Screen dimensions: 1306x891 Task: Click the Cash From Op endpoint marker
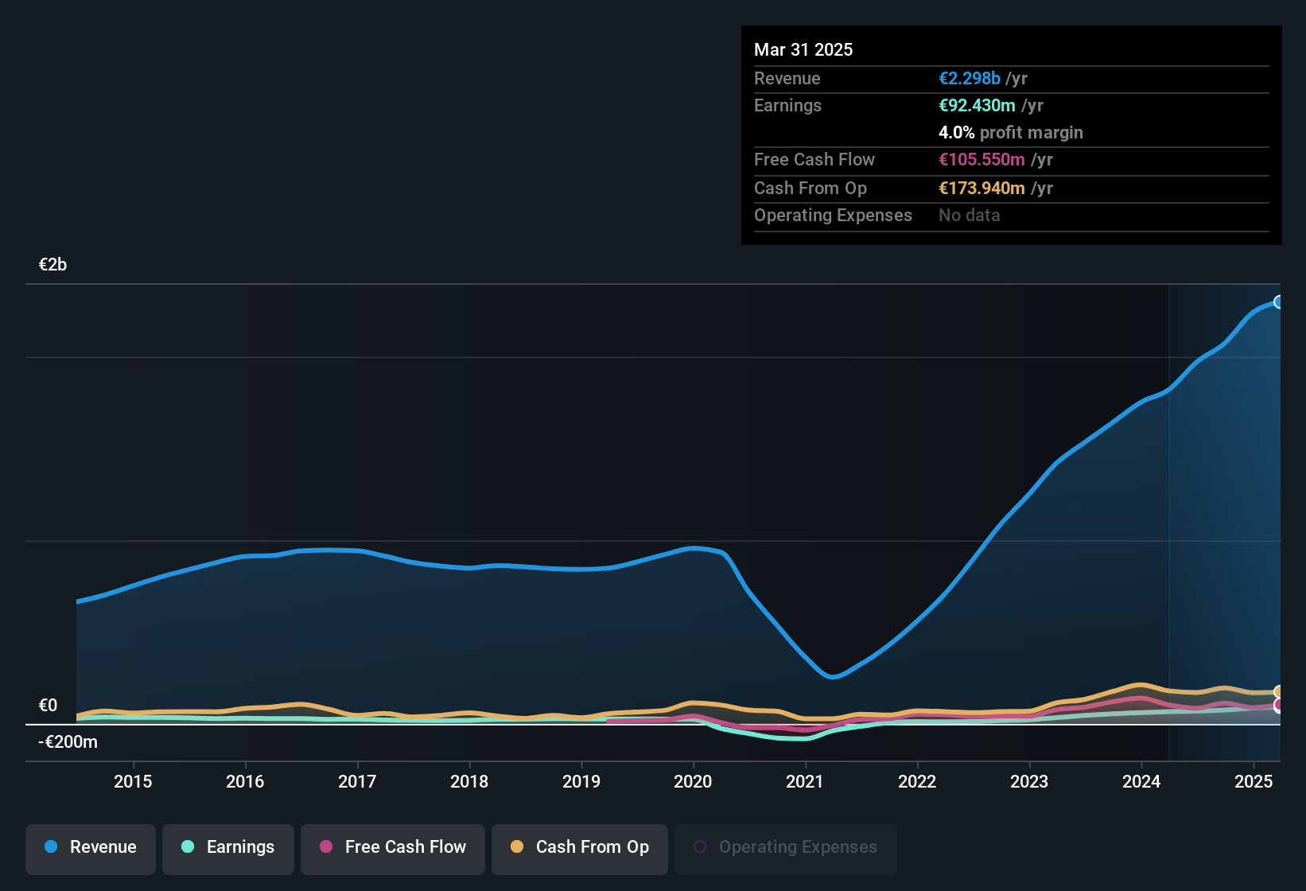(x=1278, y=692)
